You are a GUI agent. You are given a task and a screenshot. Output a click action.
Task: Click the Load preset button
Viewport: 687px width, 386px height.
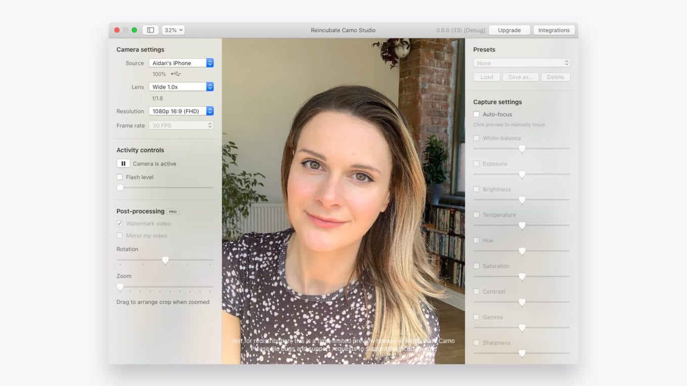point(487,77)
